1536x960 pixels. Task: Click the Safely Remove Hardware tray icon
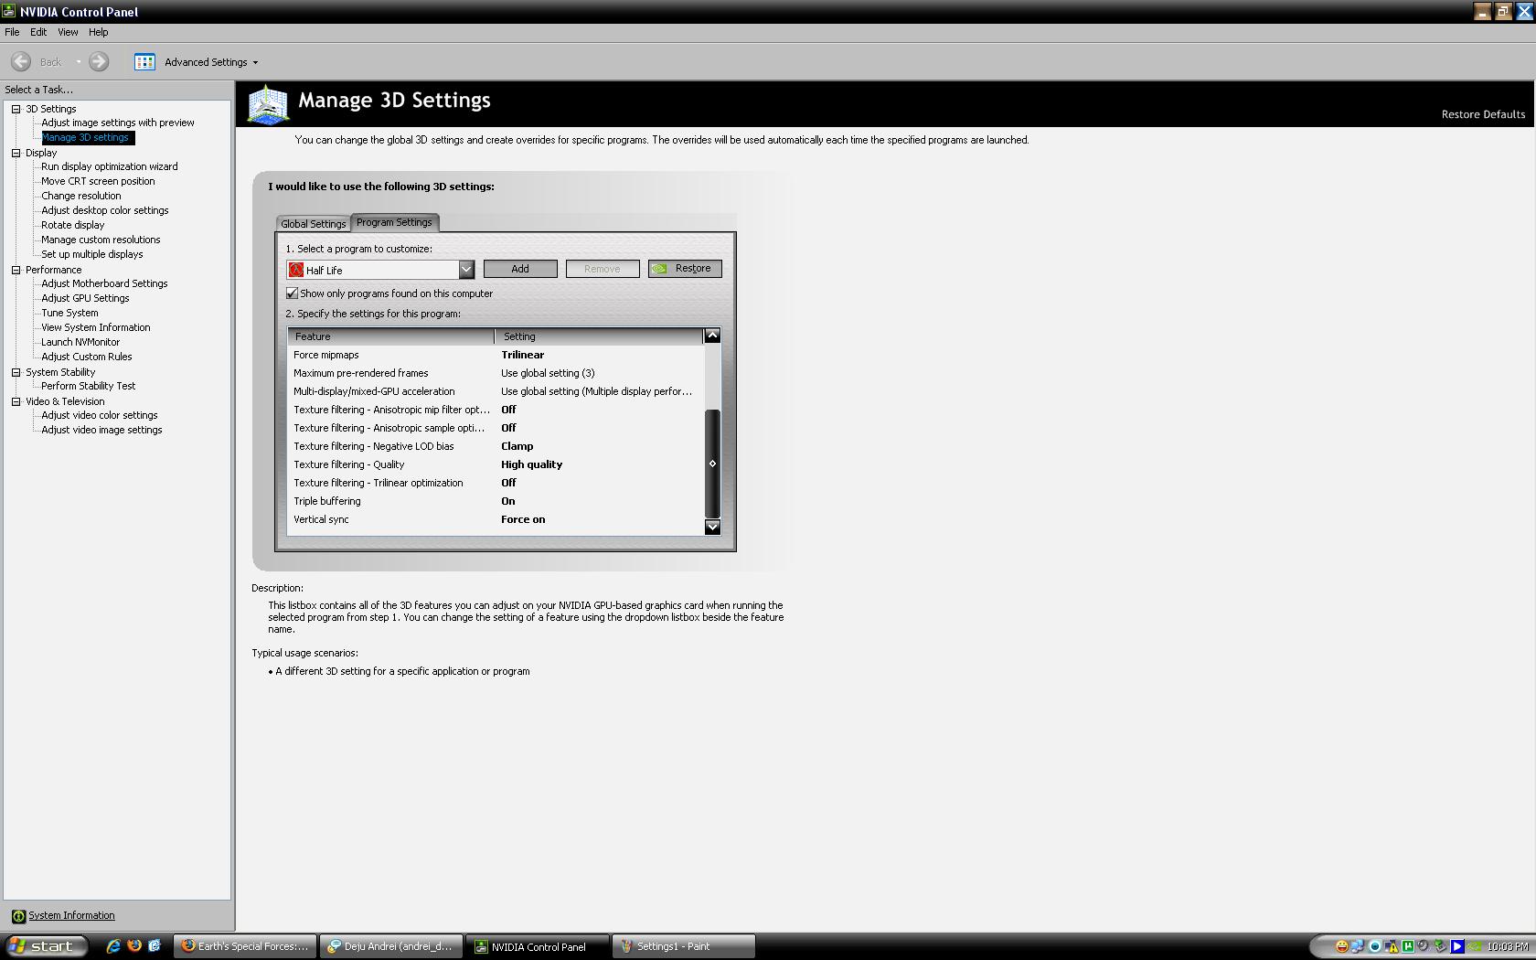click(x=1440, y=946)
